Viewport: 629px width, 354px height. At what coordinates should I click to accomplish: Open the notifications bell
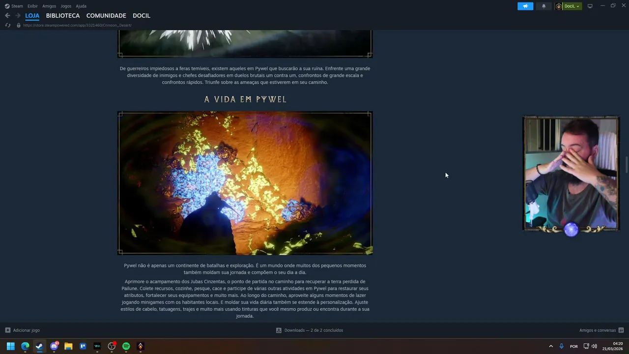(543, 6)
